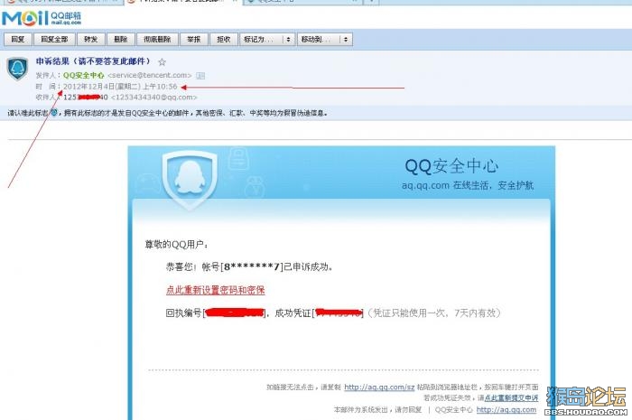The image size is (632, 420).
Task: Open the QQ安全中心 sender avatar
Action: 17,69
